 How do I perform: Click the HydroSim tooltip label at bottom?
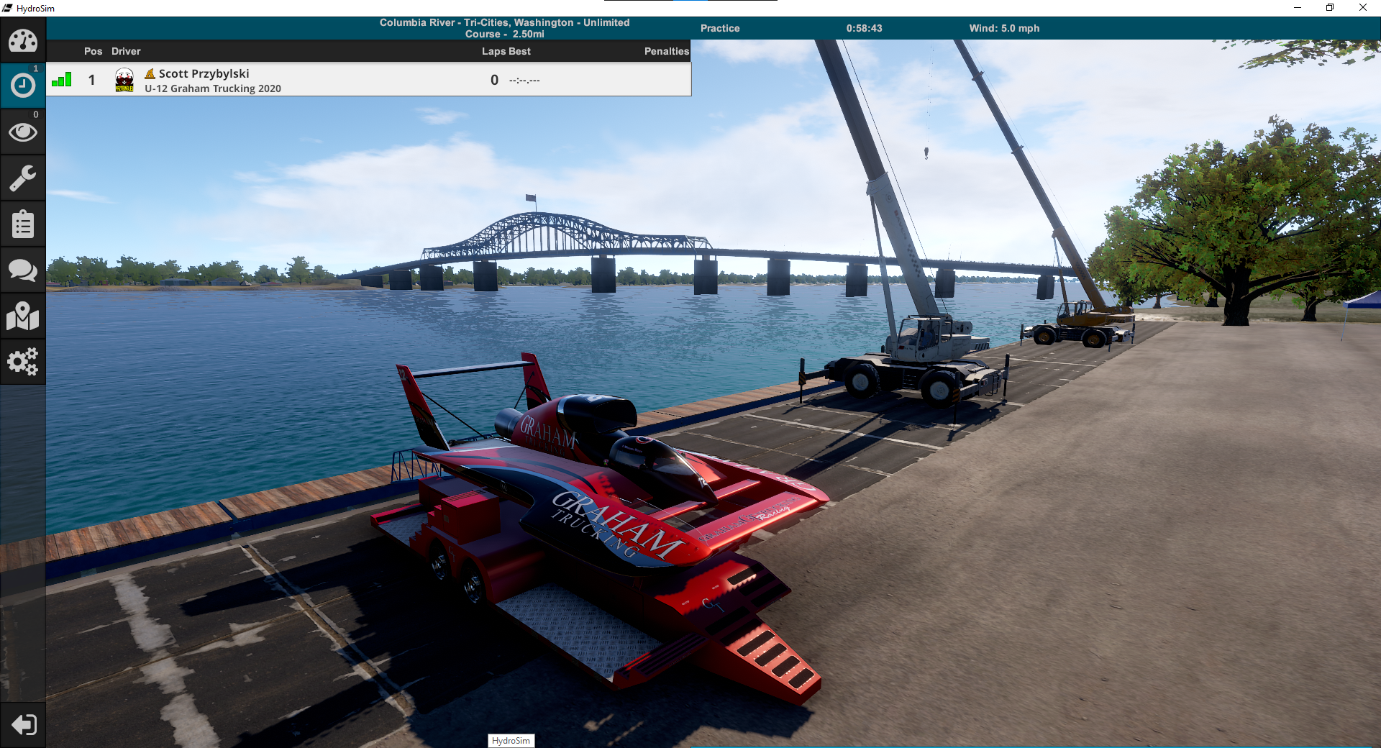click(x=511, y=741)
